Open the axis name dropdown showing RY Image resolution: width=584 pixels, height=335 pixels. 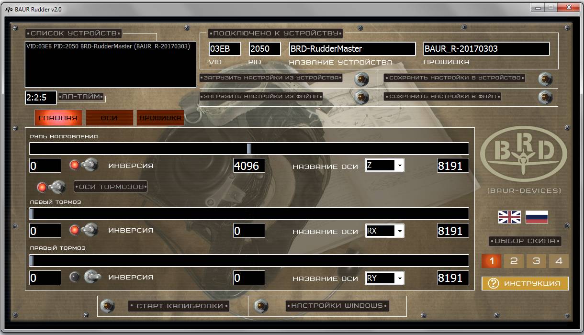pyautogui.click(x=385, y=278)
